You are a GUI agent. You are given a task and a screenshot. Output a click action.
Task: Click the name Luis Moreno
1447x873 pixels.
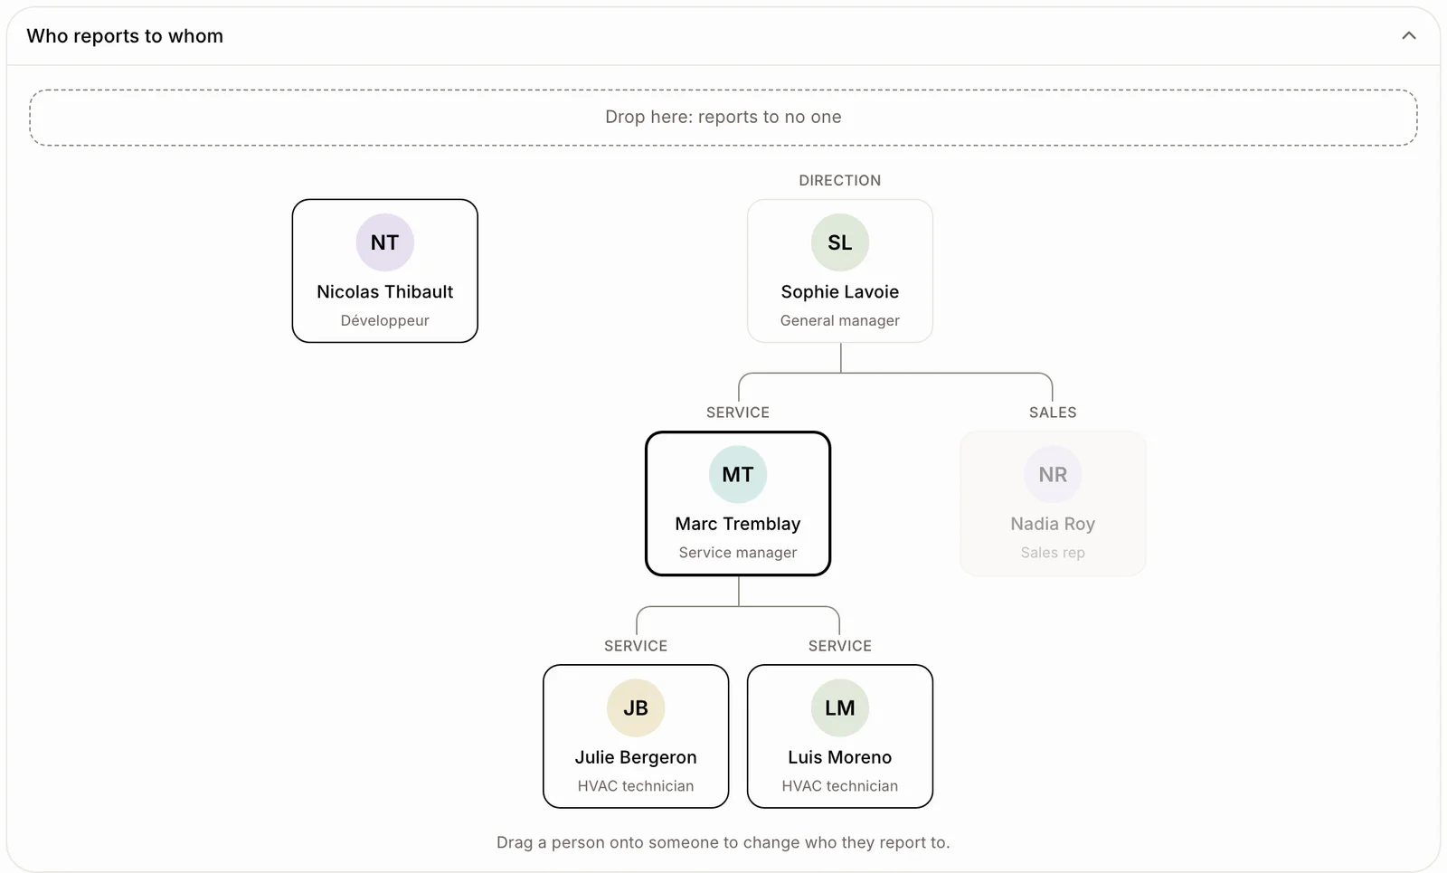tap(839, 757)
